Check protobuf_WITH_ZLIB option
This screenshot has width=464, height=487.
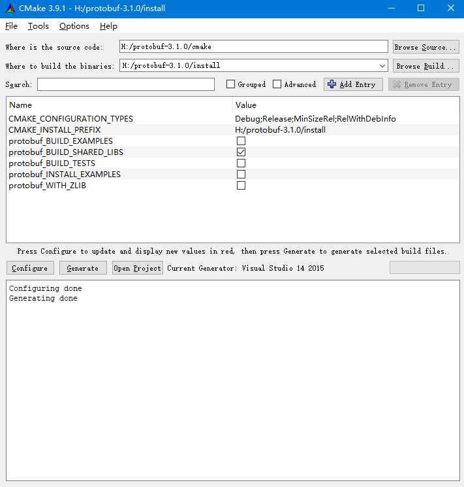point(241,186)
